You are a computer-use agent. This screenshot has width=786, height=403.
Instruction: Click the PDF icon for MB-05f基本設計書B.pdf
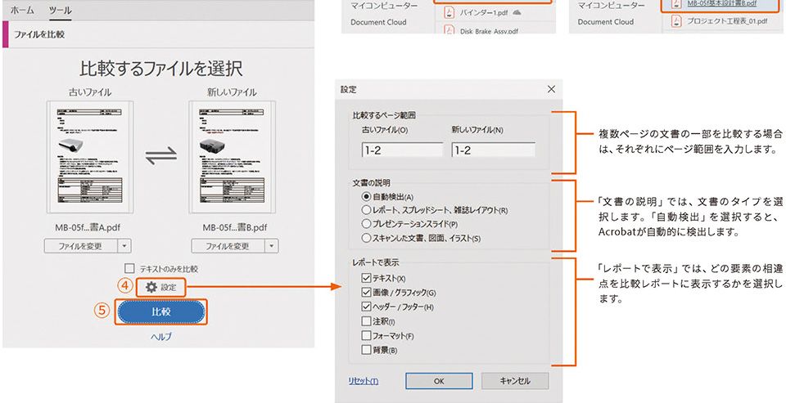(x=677, y=5)
